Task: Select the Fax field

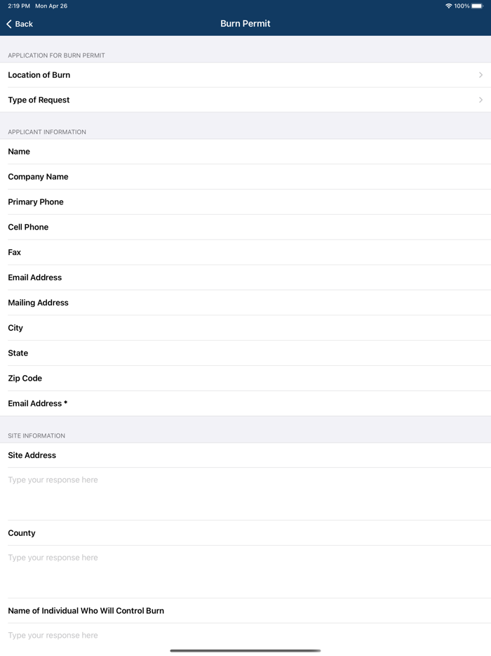Action: pyautogui.click(x=245, y=252)
